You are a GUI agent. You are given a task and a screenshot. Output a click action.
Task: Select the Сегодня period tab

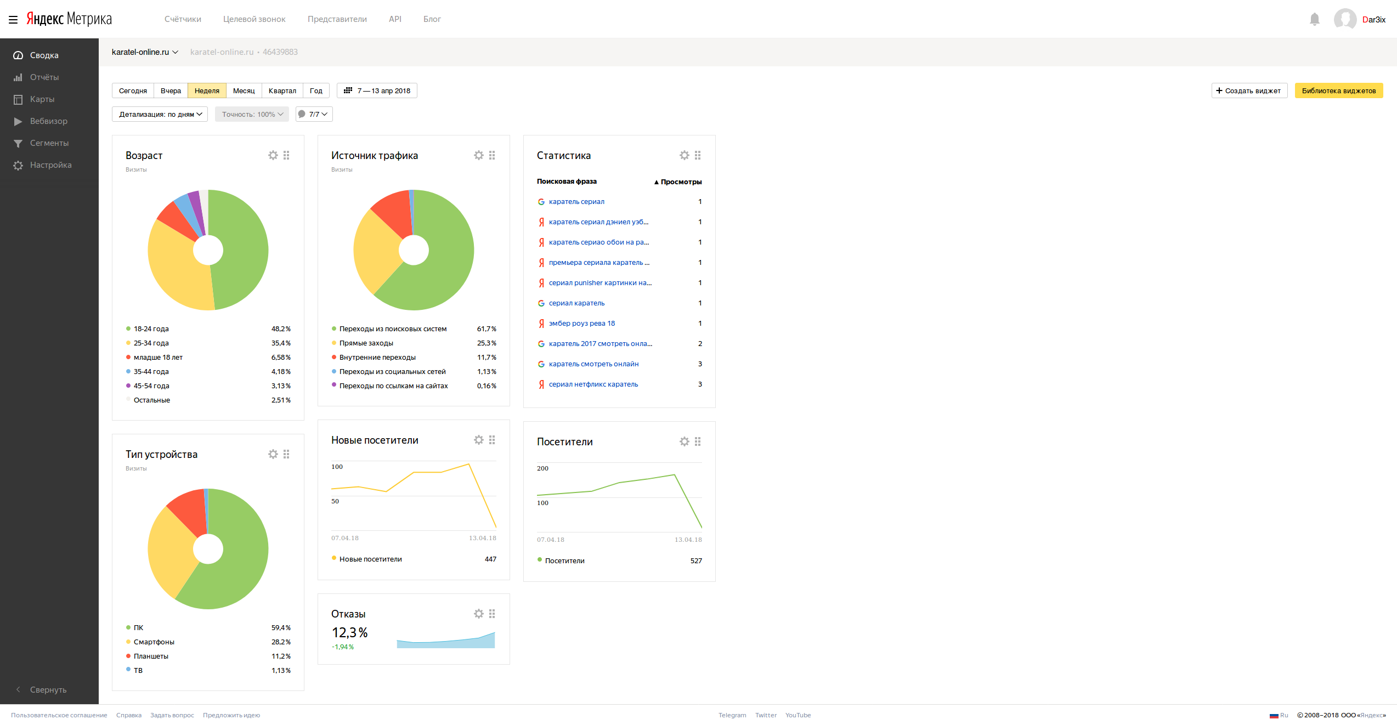[x=133, y=90]
